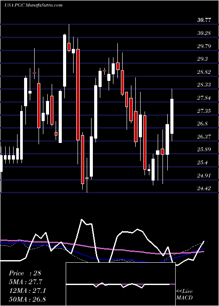Click the 'USA PGC MunafaSutra.com' title text

pyautogui.click(x=33, y=5)
